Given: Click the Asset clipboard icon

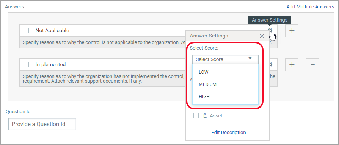Looking at the screenshot, I should tap(206, 116).
